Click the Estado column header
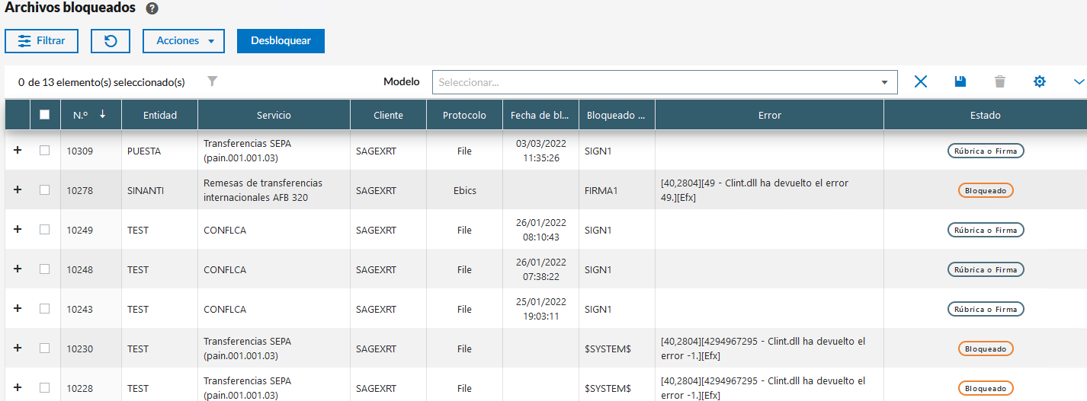Screen dimensions: 1087x401 (x=985, y=116)
